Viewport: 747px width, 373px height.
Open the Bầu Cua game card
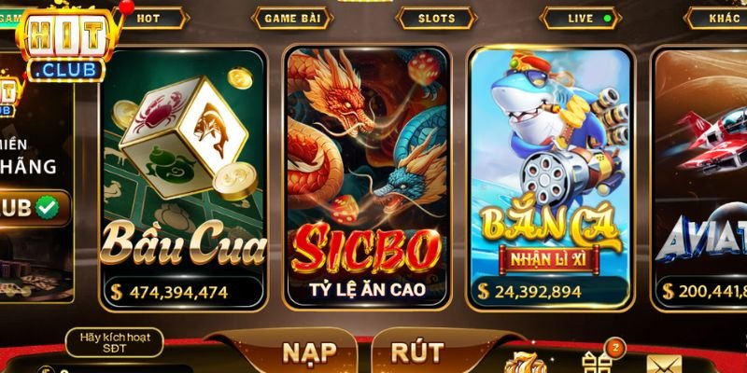(183, 178)
